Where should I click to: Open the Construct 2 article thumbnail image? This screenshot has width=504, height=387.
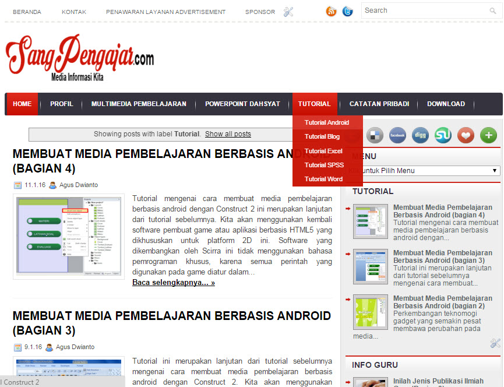(68, 243)
